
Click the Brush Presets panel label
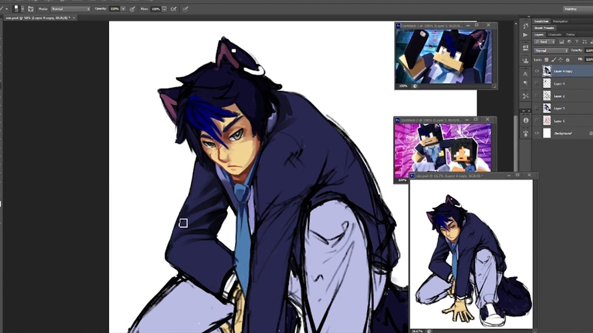(x=543, y=28)
